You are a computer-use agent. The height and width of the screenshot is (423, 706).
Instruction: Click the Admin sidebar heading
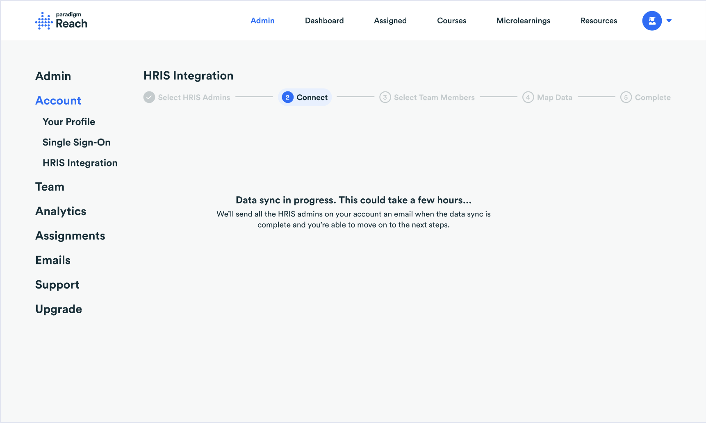pos(53,76)
